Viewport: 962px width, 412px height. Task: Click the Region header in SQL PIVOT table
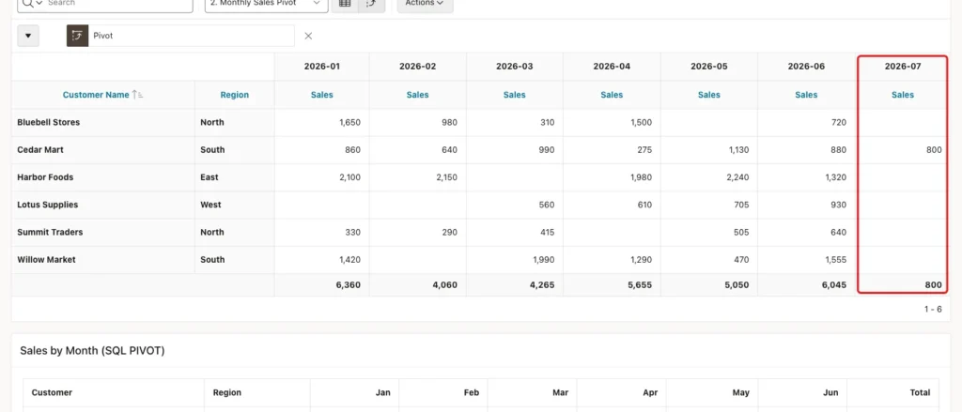point(227,392)
